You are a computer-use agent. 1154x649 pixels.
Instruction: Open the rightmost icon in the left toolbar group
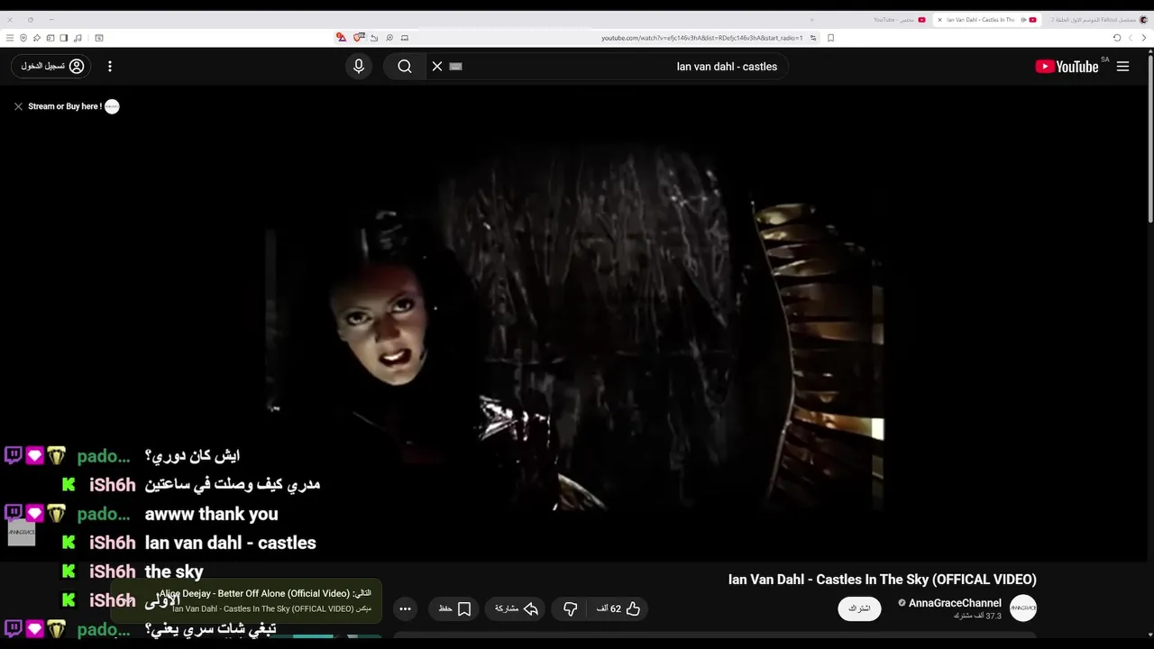click(x=99, y=38)
